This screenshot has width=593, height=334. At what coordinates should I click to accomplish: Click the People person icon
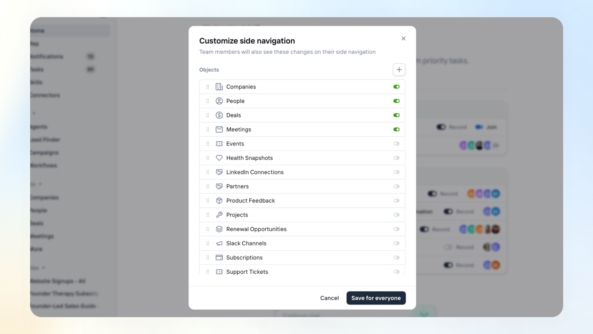219,101
